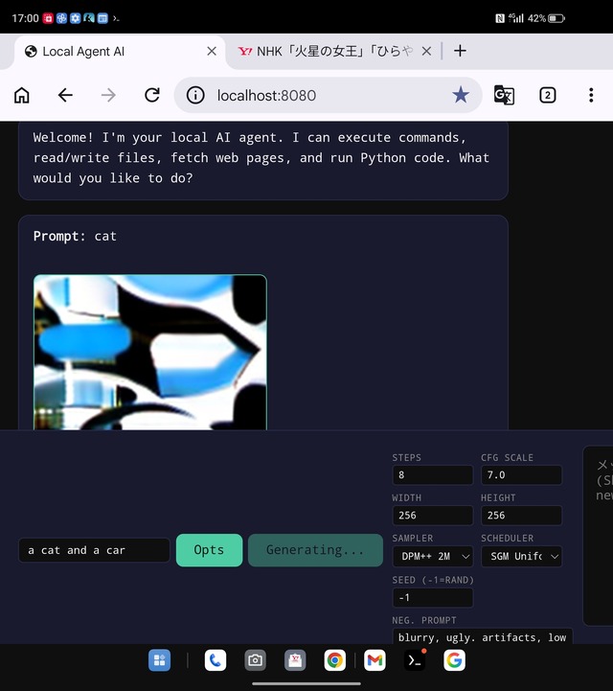Viewport: 613px width, 691px height.
Task: Click the bookmark star icon
Action: point(461,95)
